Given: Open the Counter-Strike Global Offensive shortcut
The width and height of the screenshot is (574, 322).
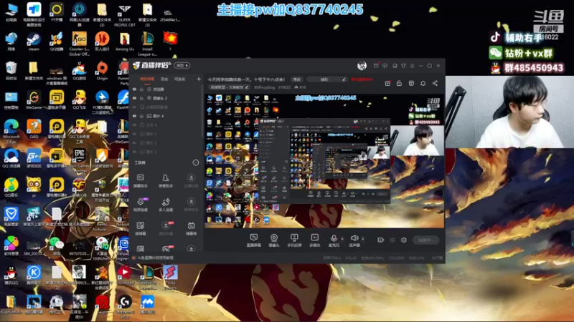Looking at the screenshot, I should [x=79, y=44].
